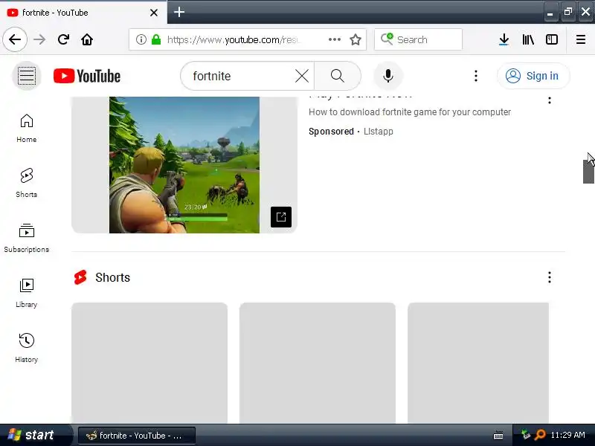Click the Listapp advertiser name

(x=379, y=132)
